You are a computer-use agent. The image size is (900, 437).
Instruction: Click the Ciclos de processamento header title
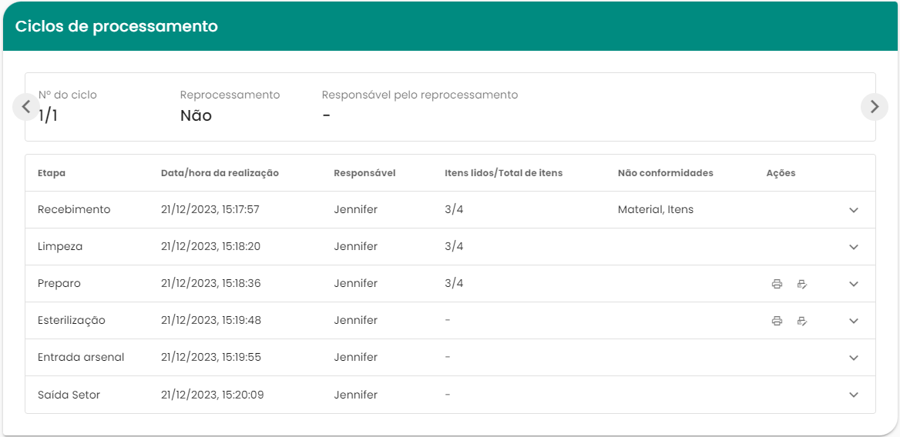(x=116, y=26)
